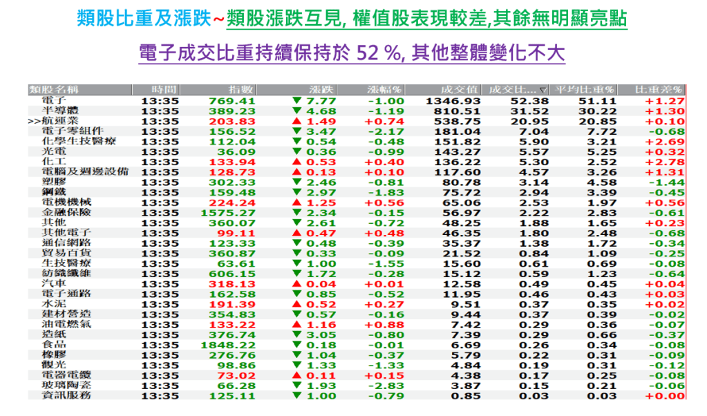This screenshot has height=416, width=707.
Task: Click the sort arrow in 成交比 column header
Action: 543,90
